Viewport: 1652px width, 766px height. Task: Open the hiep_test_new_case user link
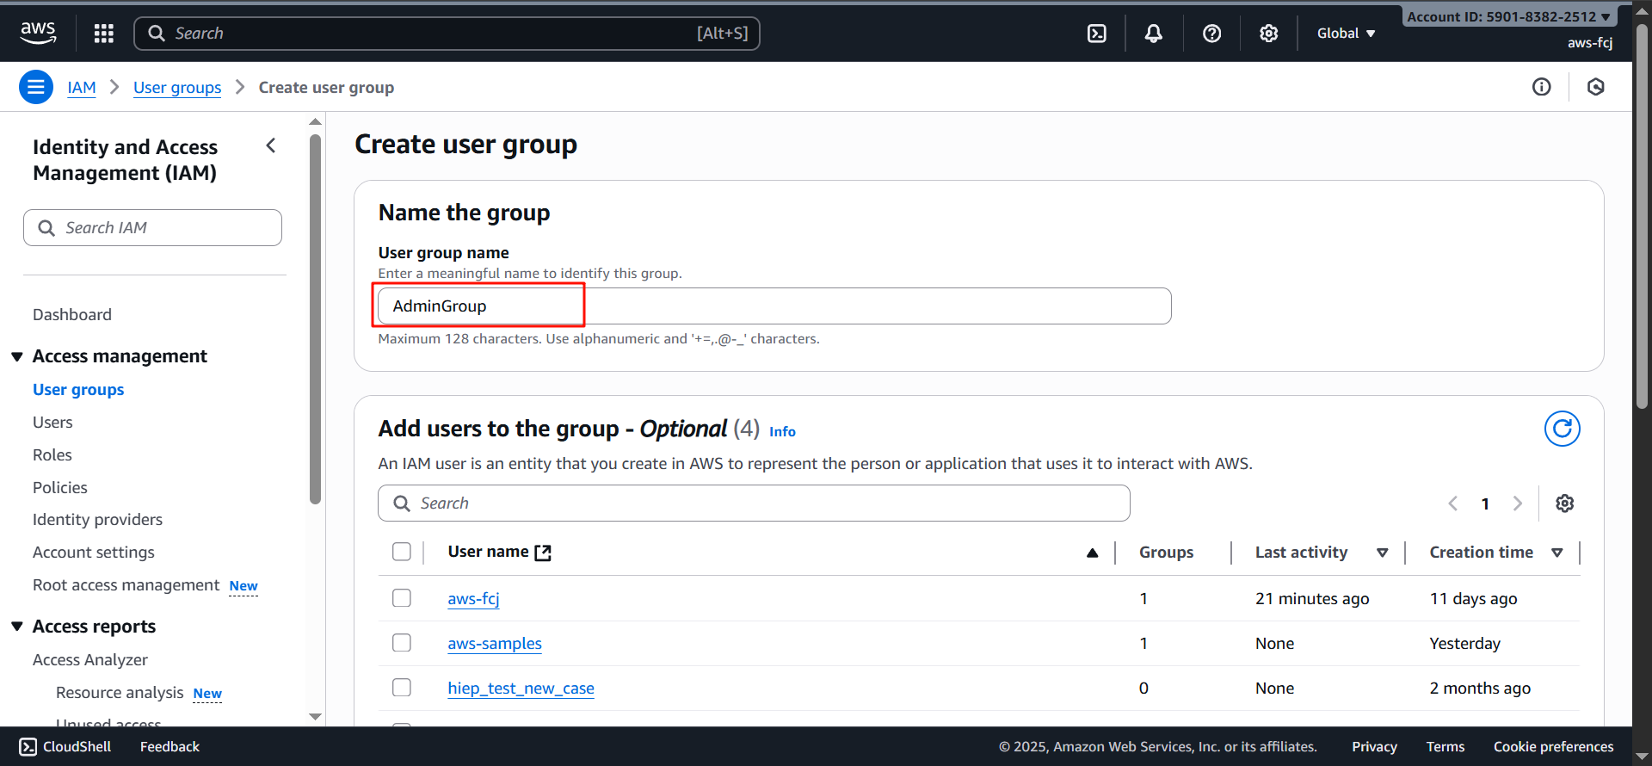pyautogui.click(x=521, y=689)
